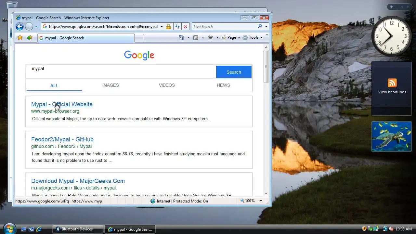Image resolution: width=416 pixels, height=234 pixels.
Task: Refresh the page using the Refresh icon
Action: [177, 27]
